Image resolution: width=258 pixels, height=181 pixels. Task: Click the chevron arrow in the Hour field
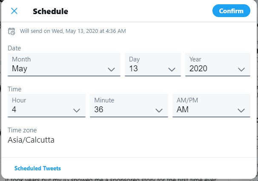[77, 110]
